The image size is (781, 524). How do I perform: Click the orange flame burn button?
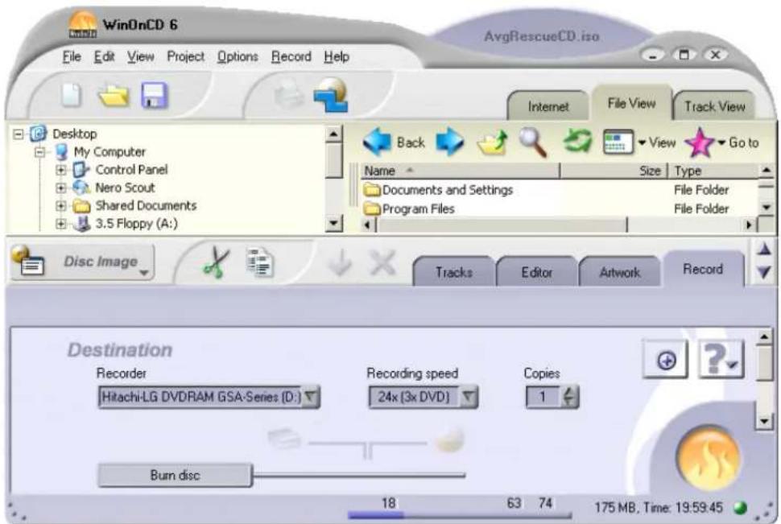coord(709,458)
